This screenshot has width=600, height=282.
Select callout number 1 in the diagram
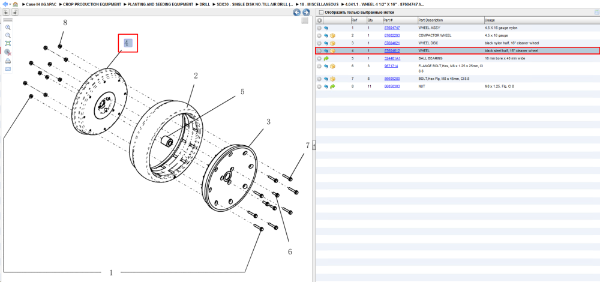(112, 273)
